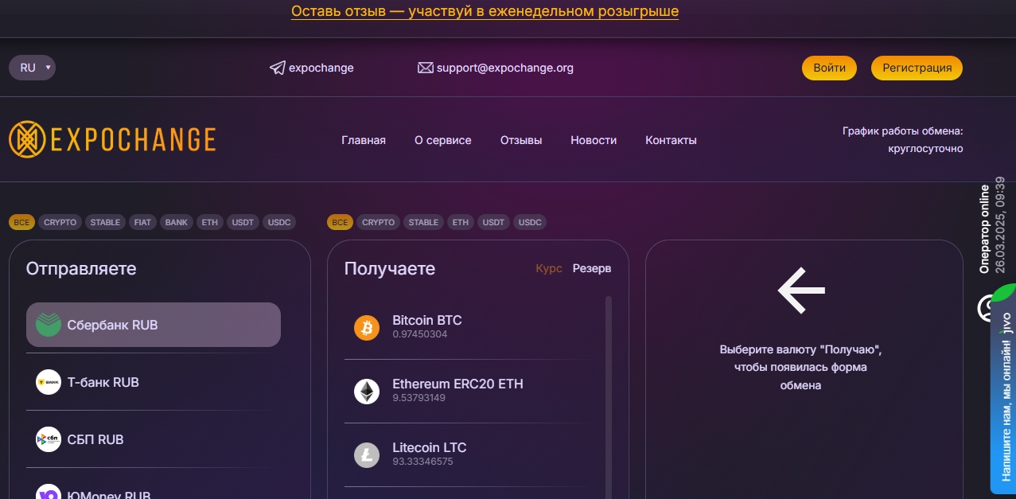The width and height of the screenshot is (1016, 499).
Task: Select BANK filter above Отправляете
Action: pos(177,222)
